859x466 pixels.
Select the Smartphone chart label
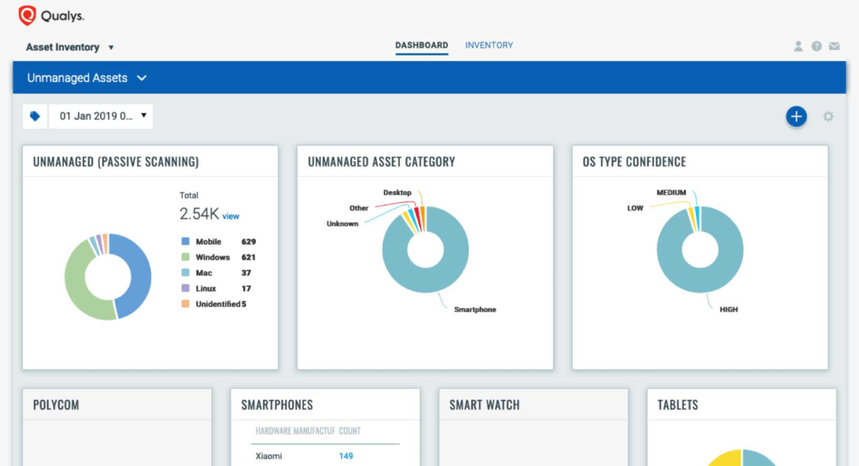click(475, 309)
